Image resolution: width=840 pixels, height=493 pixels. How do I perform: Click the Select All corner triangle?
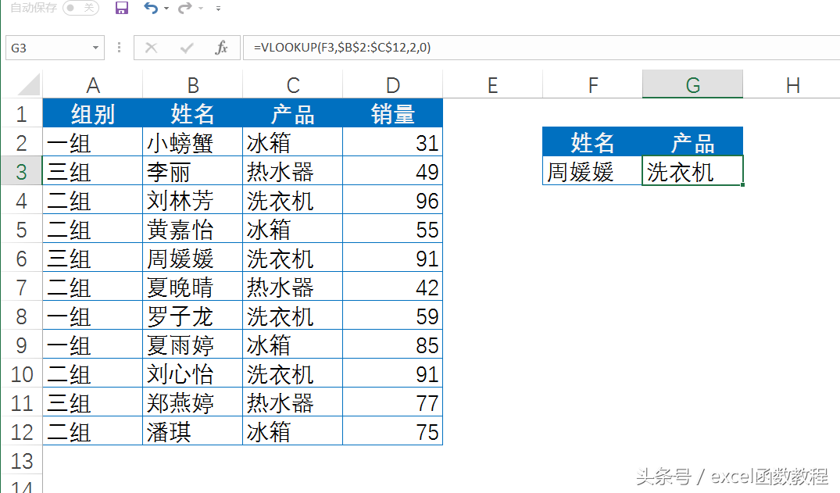[29, 84]
